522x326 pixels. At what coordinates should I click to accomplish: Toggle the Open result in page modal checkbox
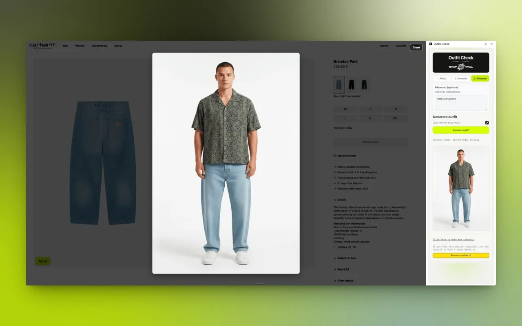pos(487,123)
